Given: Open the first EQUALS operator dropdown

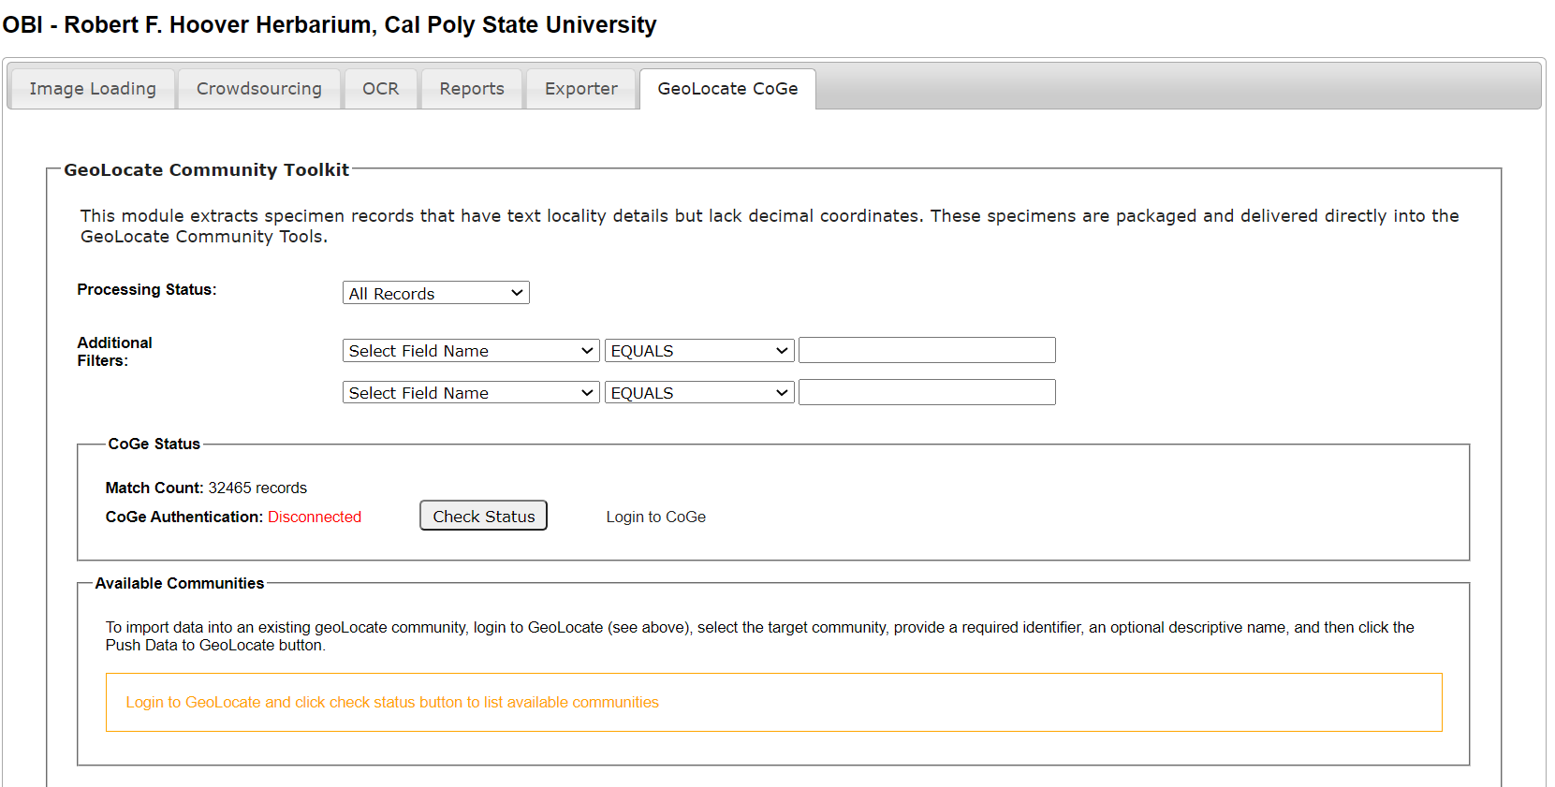Looking at the screenshot, I should tap(699, 351).
